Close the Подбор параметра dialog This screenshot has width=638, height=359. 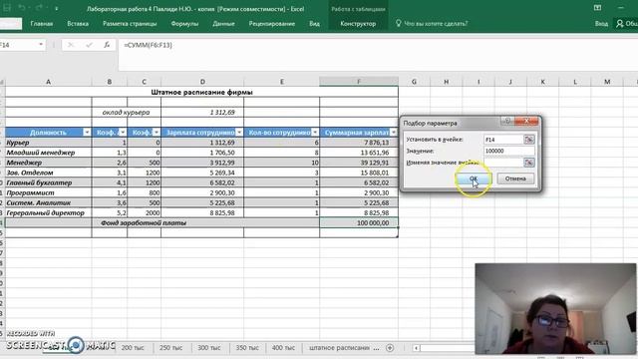(x=526, y=121)
